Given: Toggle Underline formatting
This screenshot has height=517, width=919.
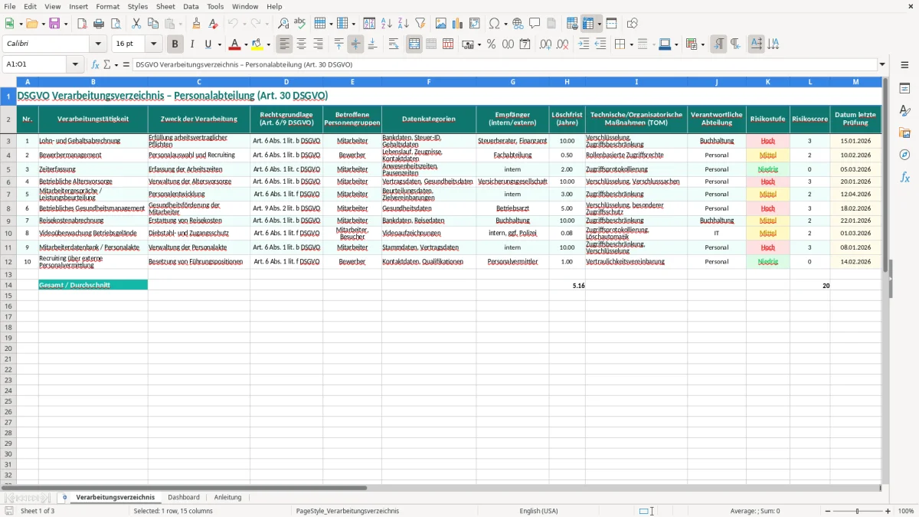Looking at the screenshot, I should pyautogui.click(x=208, y=44).
